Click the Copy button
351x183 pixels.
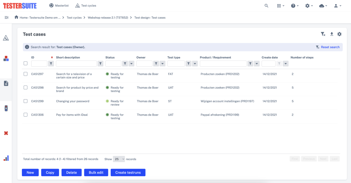click(x=50, y=172)
